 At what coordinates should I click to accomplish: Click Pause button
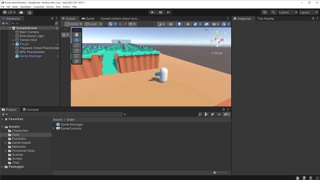[160, 12]
